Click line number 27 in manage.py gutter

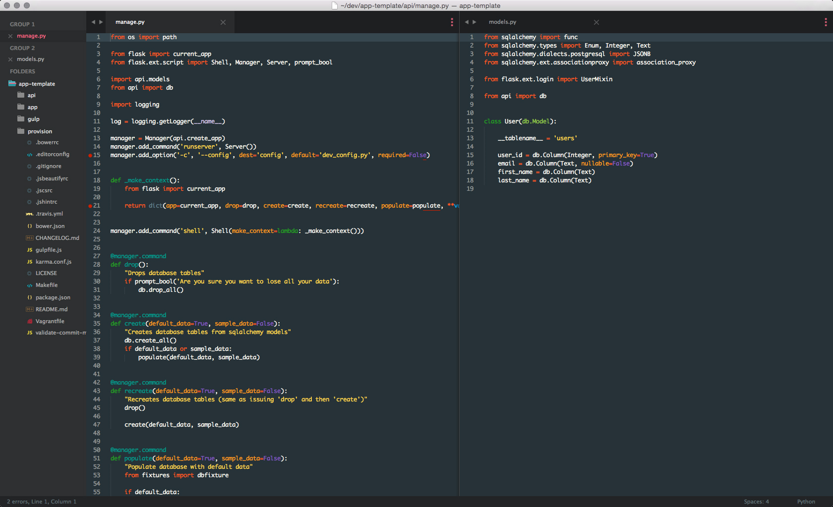pos(97,256)
